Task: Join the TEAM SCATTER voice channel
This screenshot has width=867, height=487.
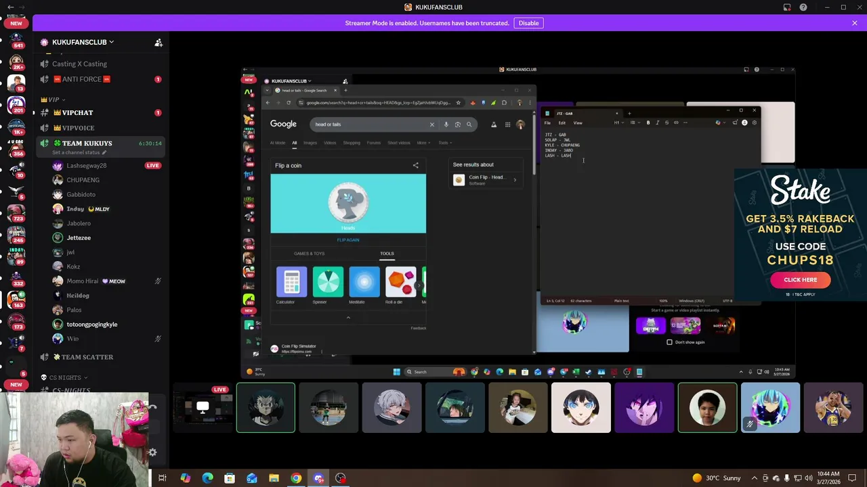Action: (102, 357)
